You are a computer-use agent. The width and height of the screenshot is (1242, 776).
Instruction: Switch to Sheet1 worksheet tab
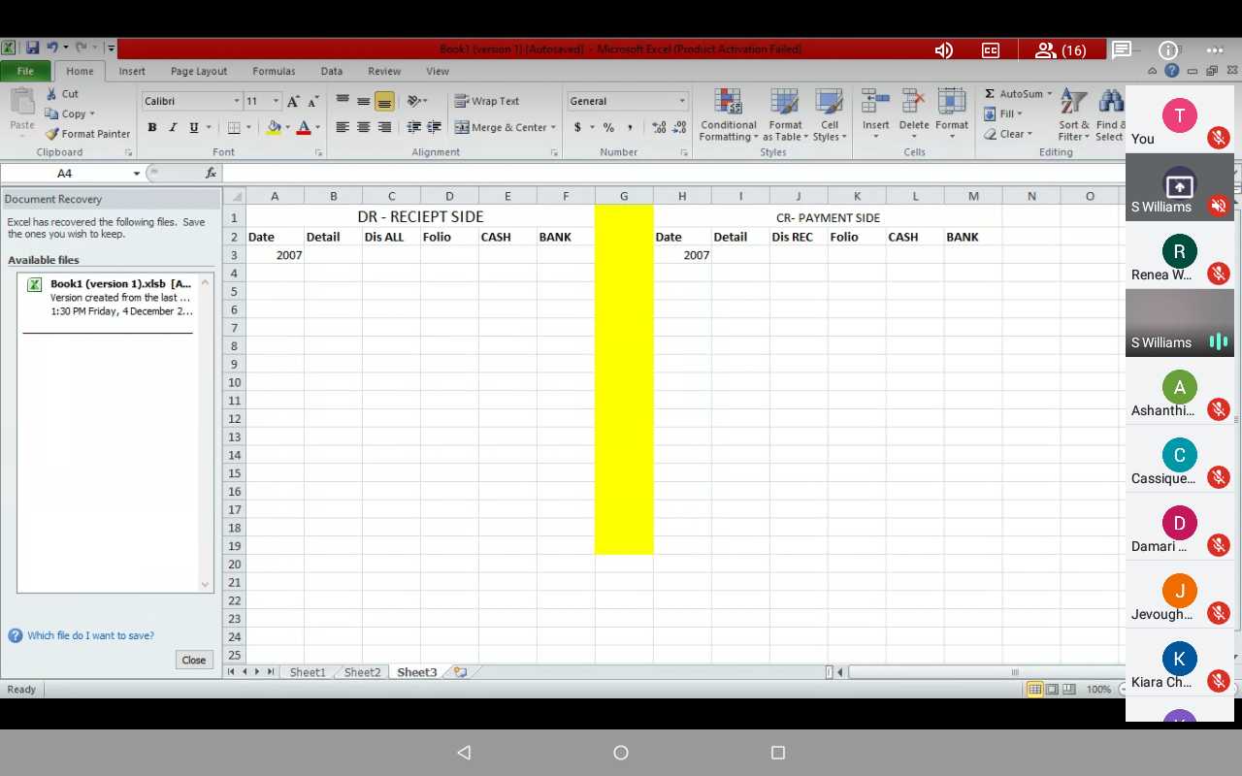point(308,672)
